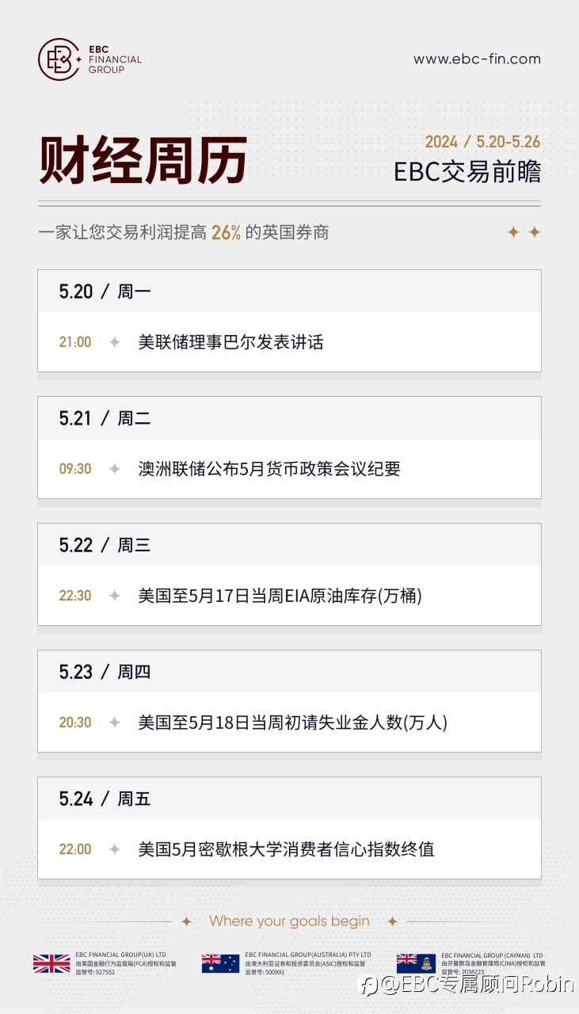Open the EIA原油库存 event entry
This screenshot has height=1014, width=579.
pos(280,596)
